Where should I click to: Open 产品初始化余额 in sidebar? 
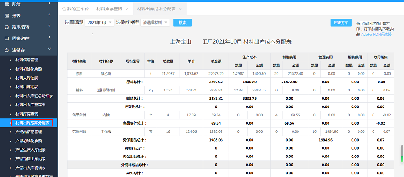[x=29, y=141]
